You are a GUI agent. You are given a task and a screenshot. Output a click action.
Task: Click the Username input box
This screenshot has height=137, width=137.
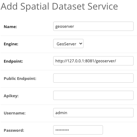[93, 113]
